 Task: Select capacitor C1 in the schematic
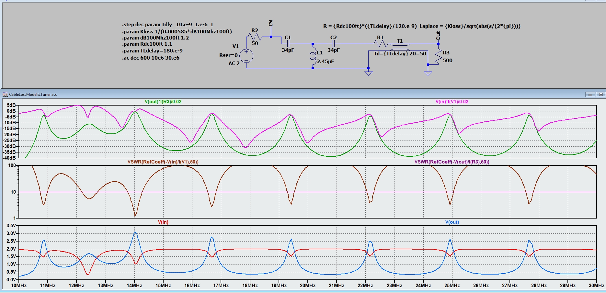pos(288,44)
